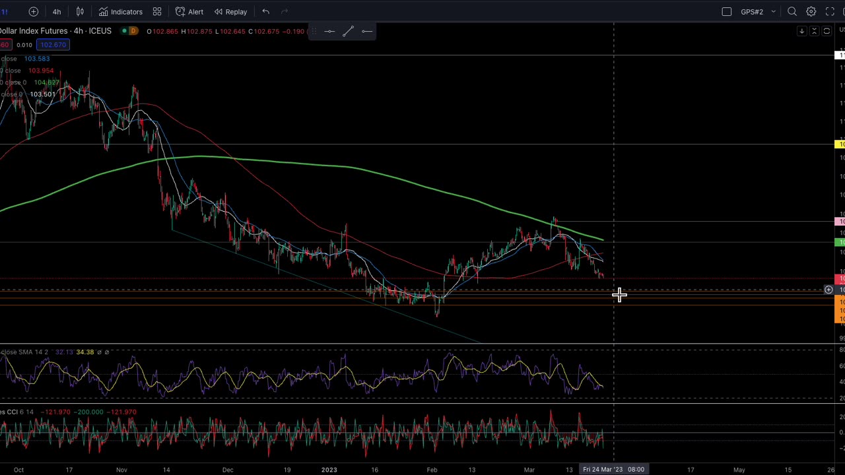Create an Alert
The height and width of the screenshot is (475, 845).
(x=189, y=11)
